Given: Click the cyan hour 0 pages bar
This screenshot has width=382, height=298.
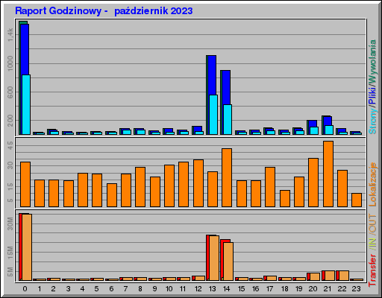Looking at the screenshot, I should 26,104.
